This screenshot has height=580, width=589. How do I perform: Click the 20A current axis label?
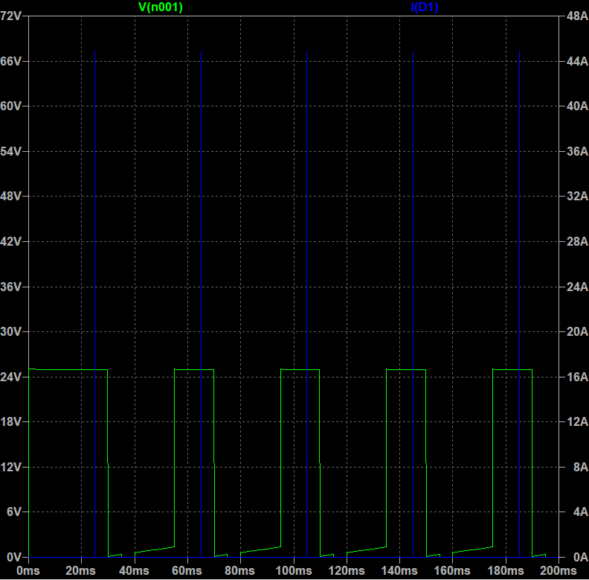tap(577, 331)
